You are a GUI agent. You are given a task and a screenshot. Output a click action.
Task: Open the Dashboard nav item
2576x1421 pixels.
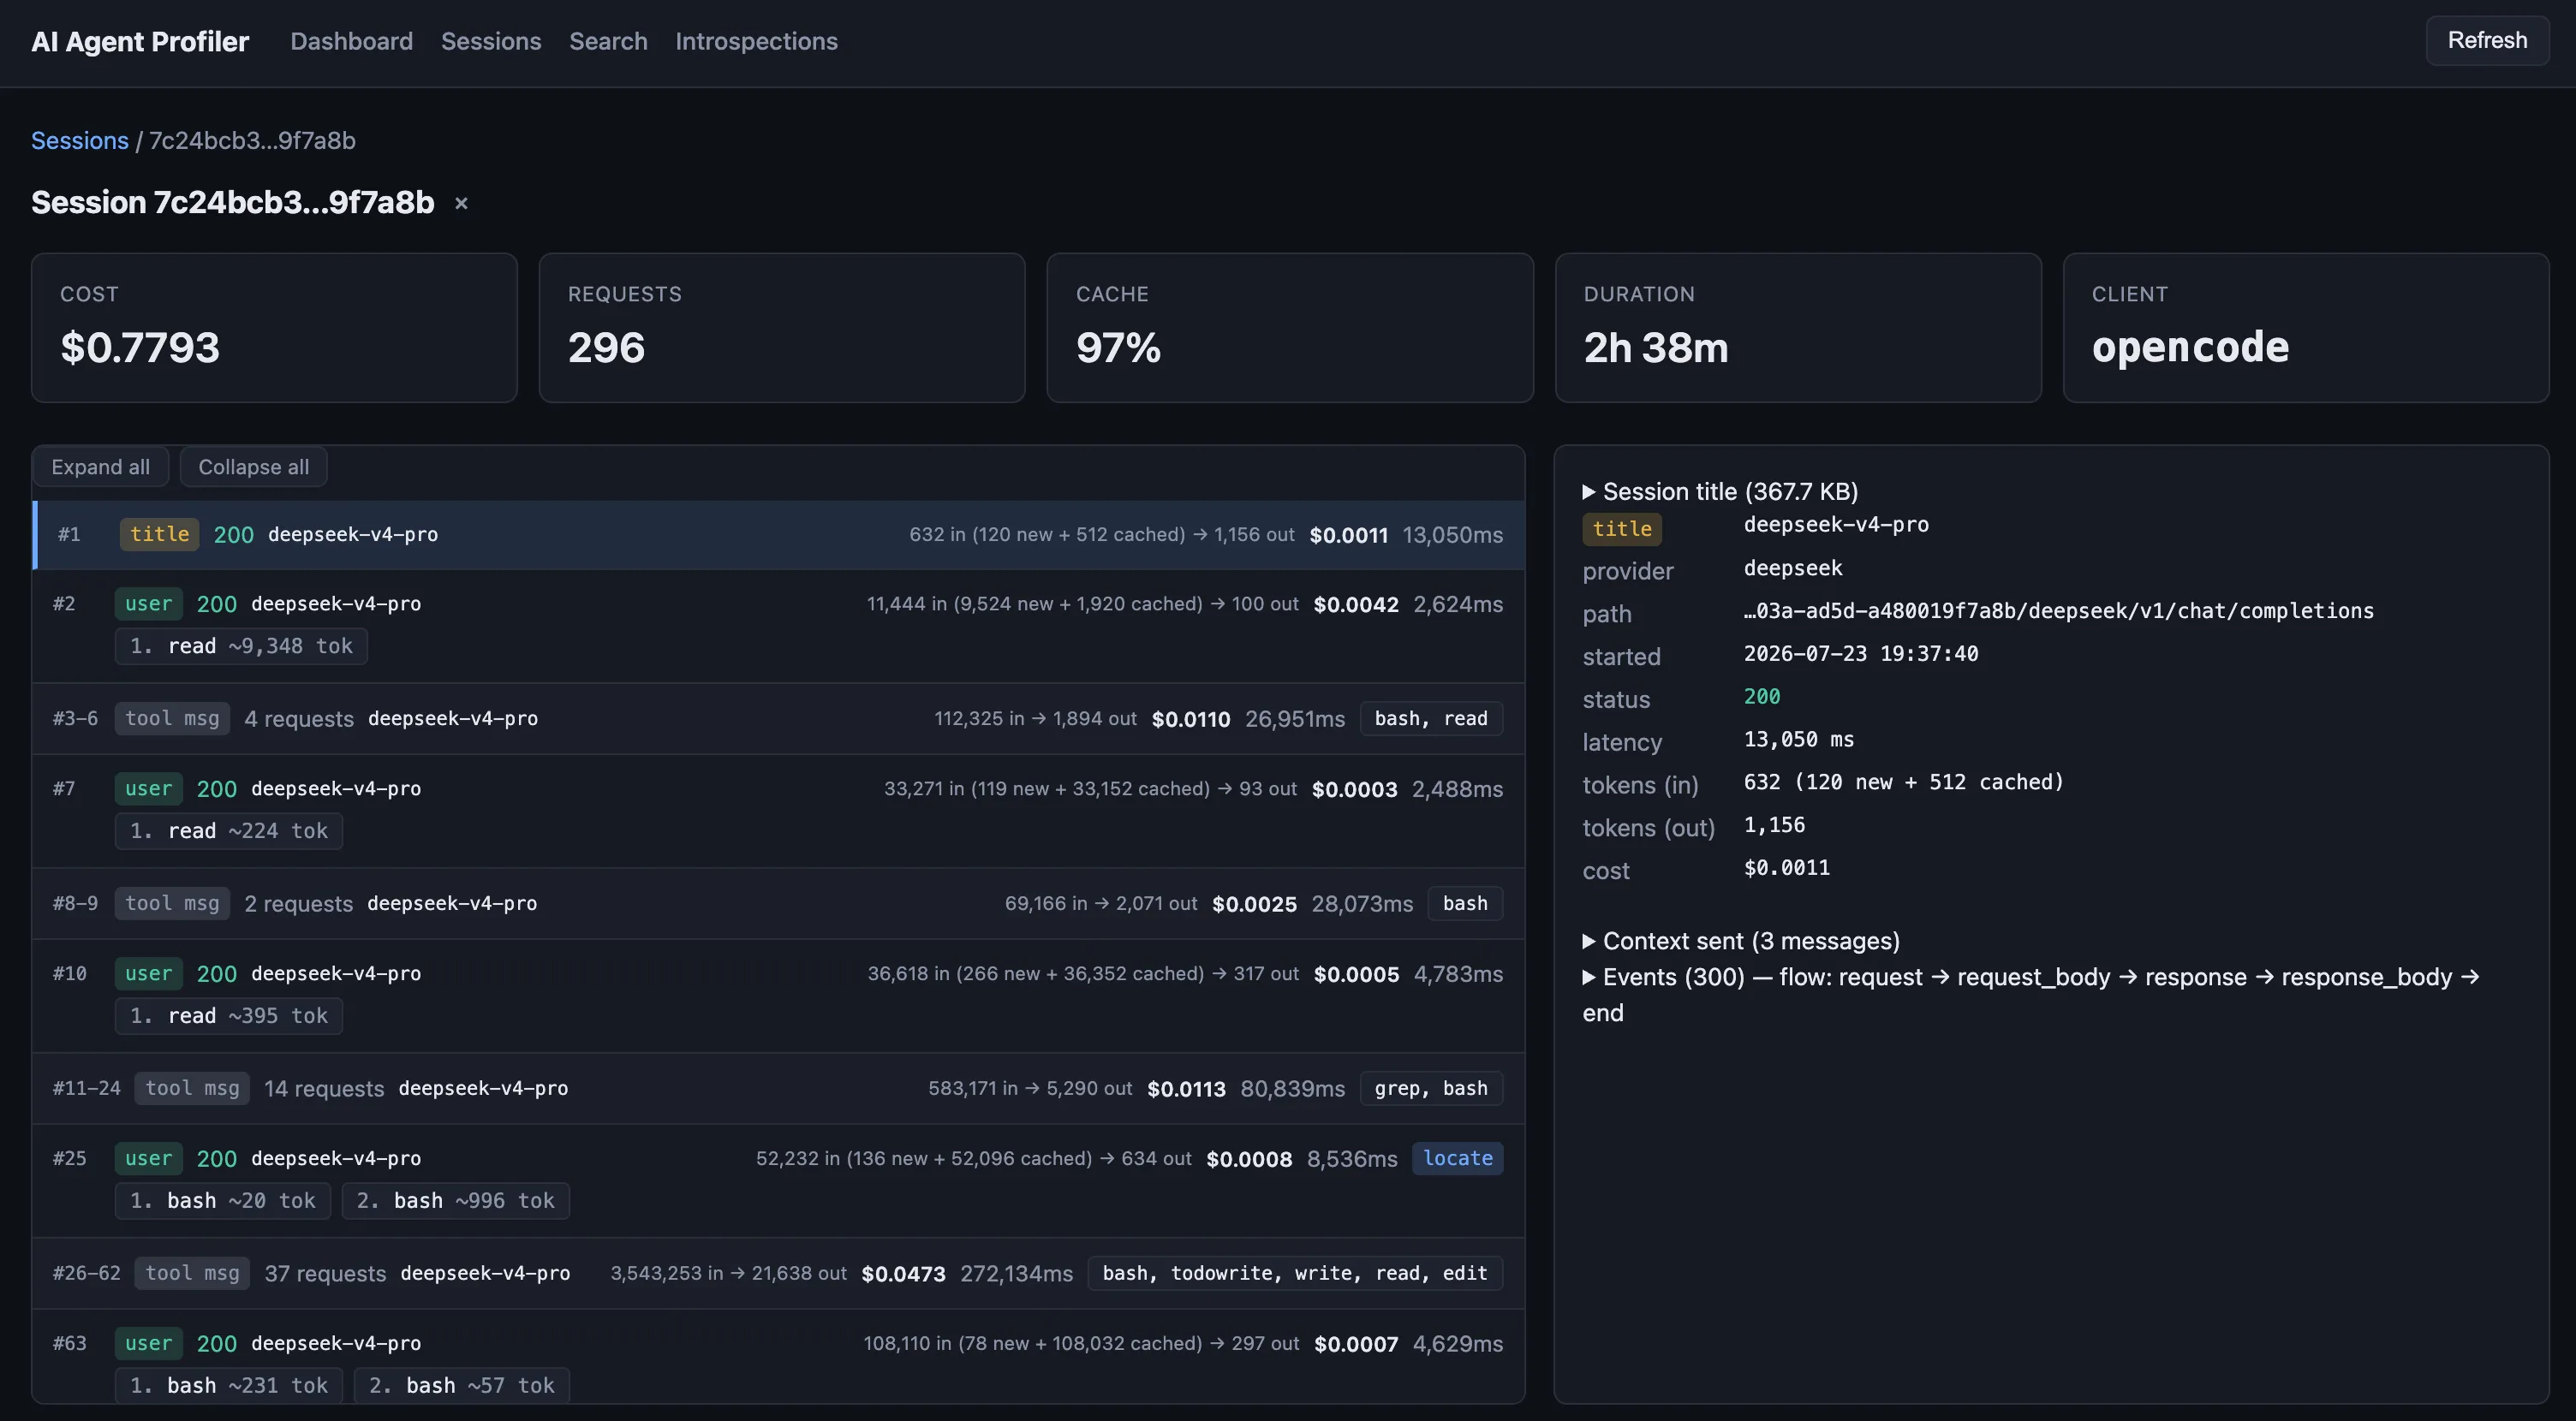click(x=351, y=41)
